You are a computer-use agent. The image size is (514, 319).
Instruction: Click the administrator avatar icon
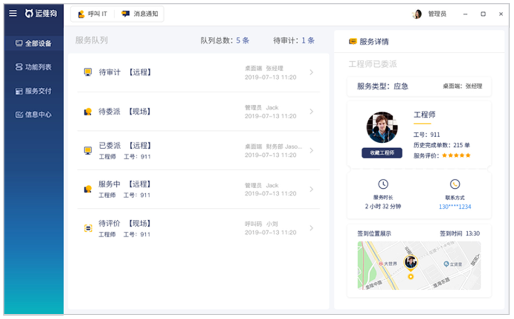[417, 14]
